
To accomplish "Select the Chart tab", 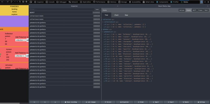I will click(x=116, y=15).
